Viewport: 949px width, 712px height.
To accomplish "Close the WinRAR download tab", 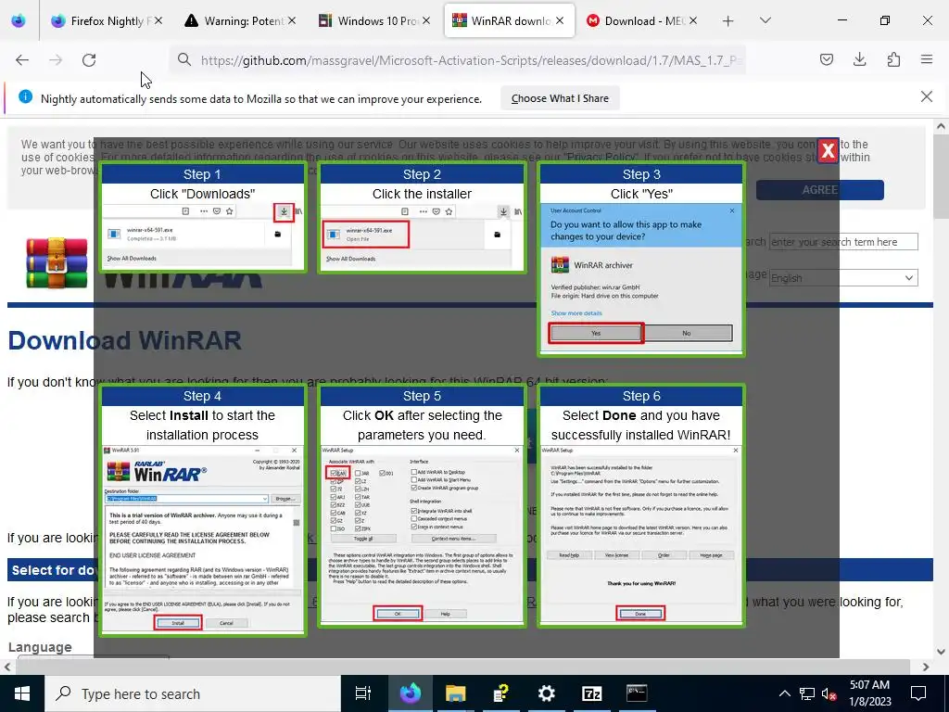I will point(560,20).
